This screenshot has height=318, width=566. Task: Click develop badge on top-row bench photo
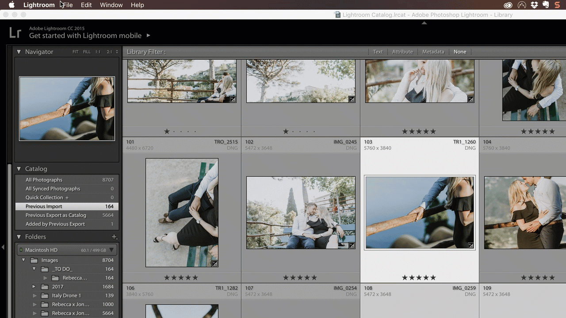pos(233,99)
